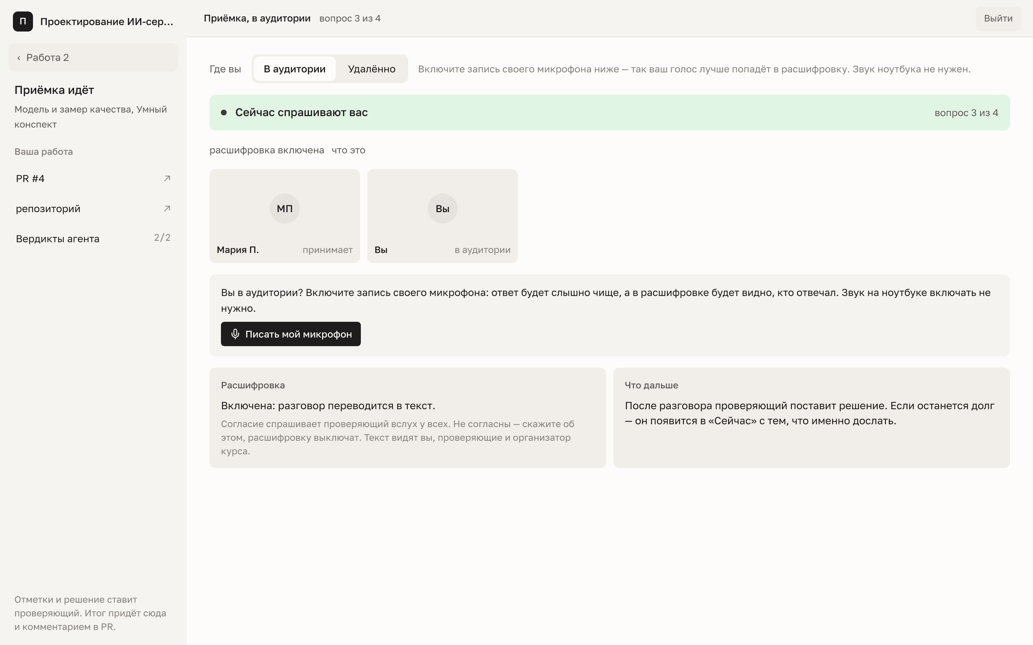This screenshot has width=1033, height=645.
Task: Open the external-link arrow beside PR #4
Action: click(167, 178)
